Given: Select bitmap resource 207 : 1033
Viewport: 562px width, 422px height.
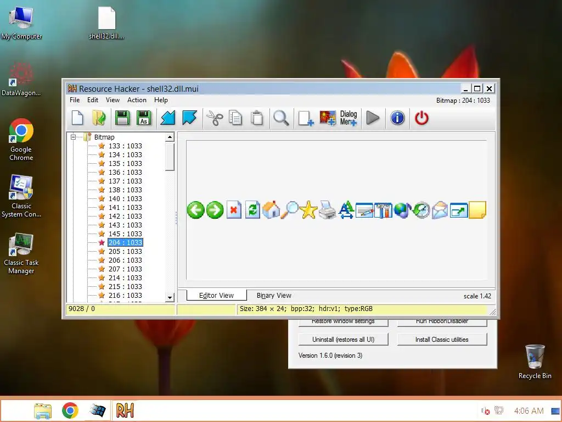Looking at the screenshot, I should click(125, 269).
